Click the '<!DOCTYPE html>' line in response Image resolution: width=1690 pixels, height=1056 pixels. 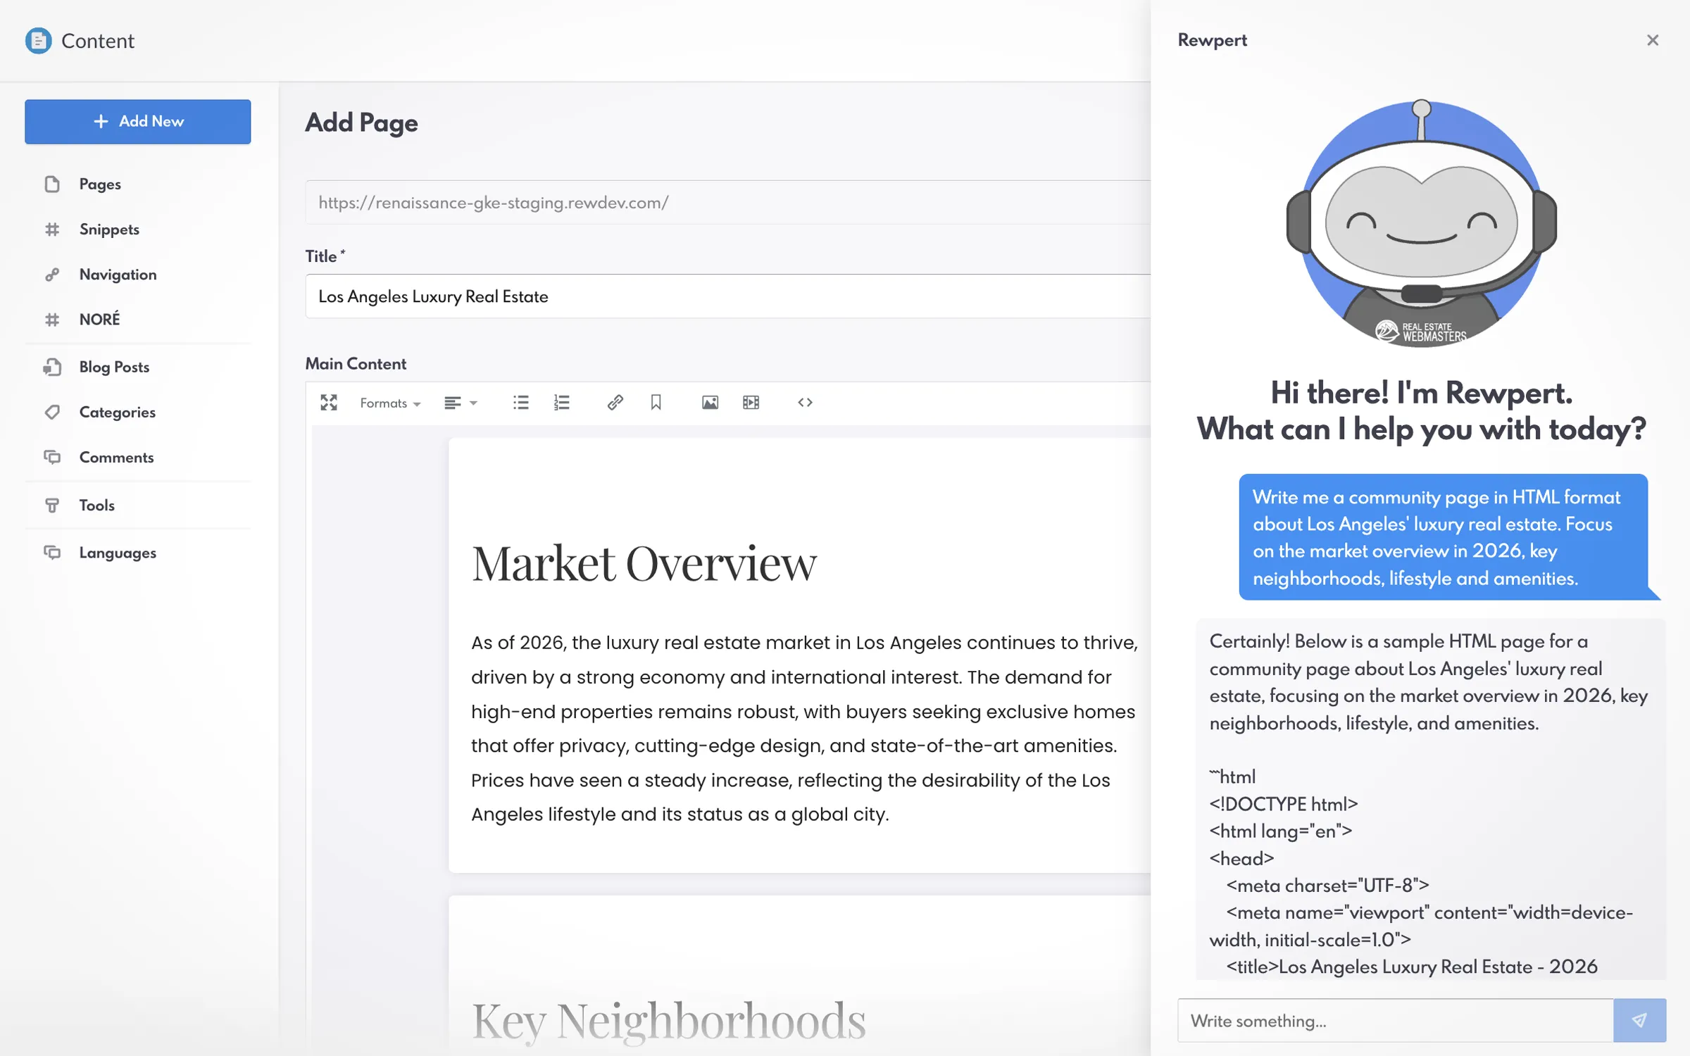pyautogui.click(x=1284, y=803)
